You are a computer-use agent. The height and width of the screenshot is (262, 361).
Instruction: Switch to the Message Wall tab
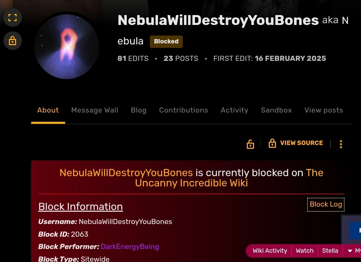pos(95,110)
